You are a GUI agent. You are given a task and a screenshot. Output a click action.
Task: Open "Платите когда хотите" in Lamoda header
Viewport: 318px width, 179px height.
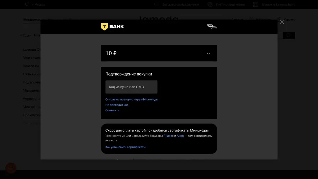(x=230, y=4)
